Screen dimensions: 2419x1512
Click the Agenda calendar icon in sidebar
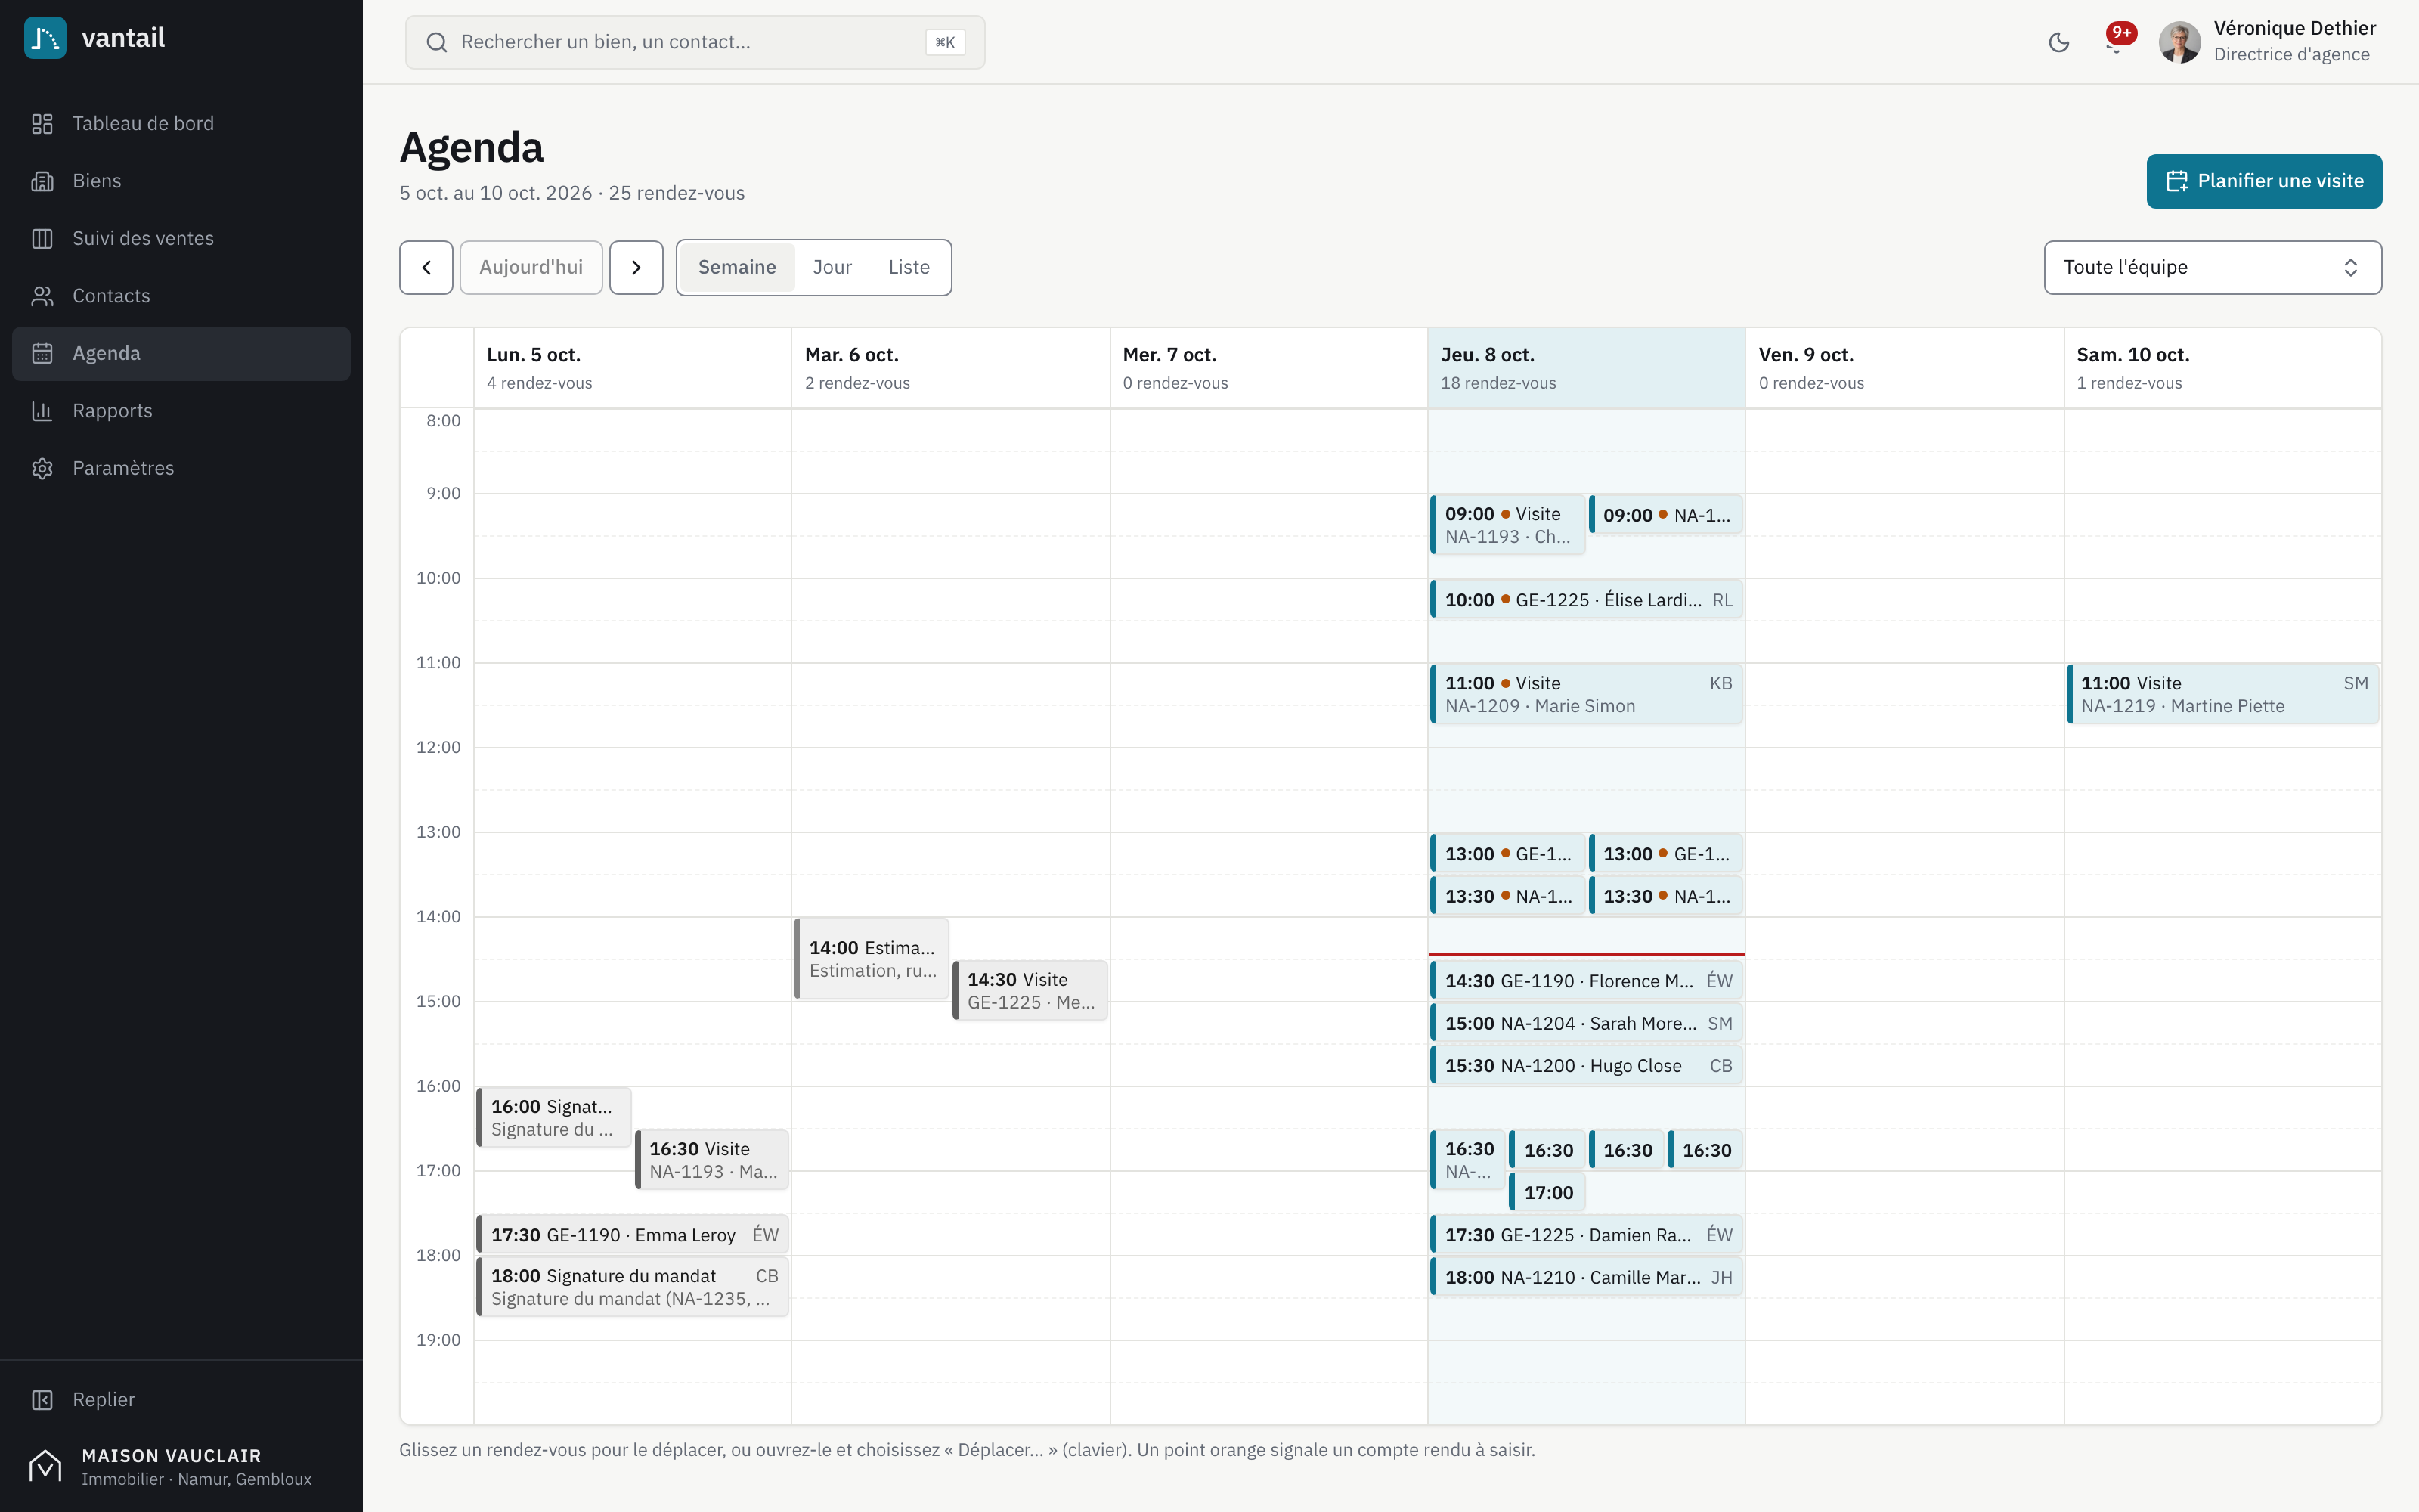tap(42, 353)
